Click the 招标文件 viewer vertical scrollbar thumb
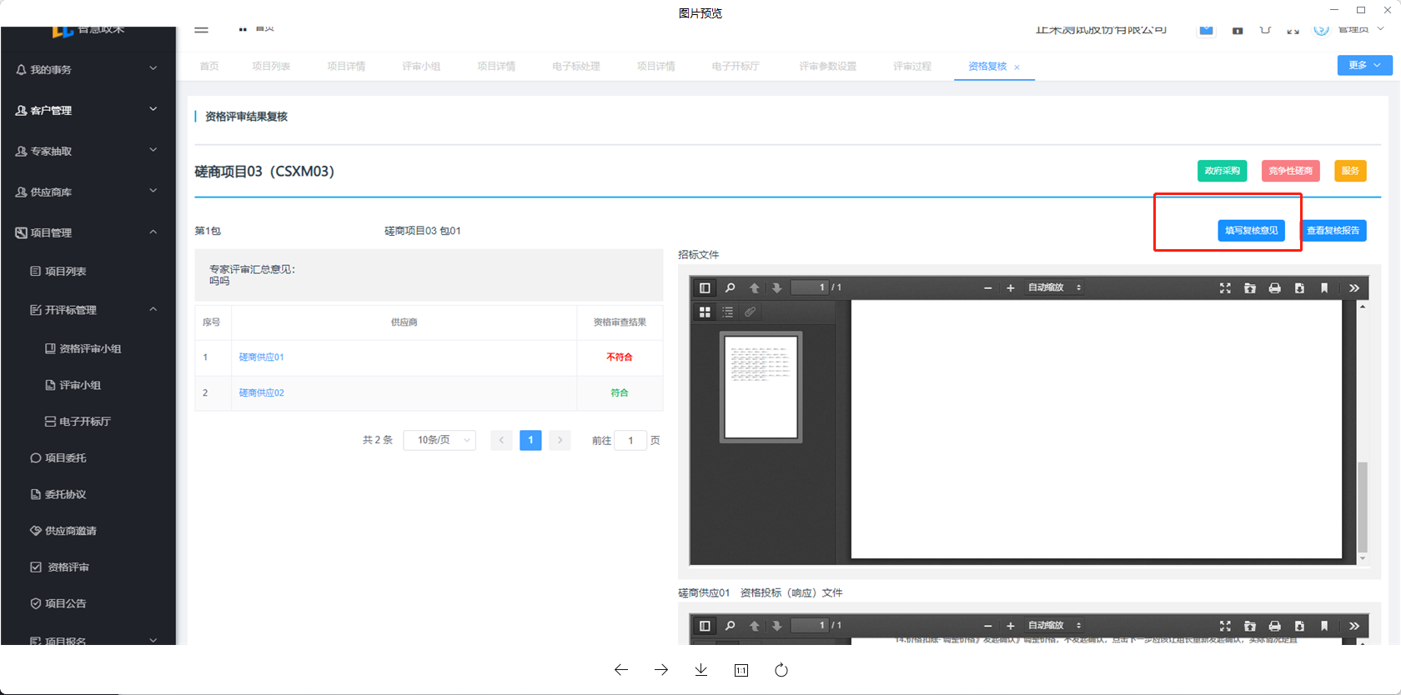 tap(1363, 507)
